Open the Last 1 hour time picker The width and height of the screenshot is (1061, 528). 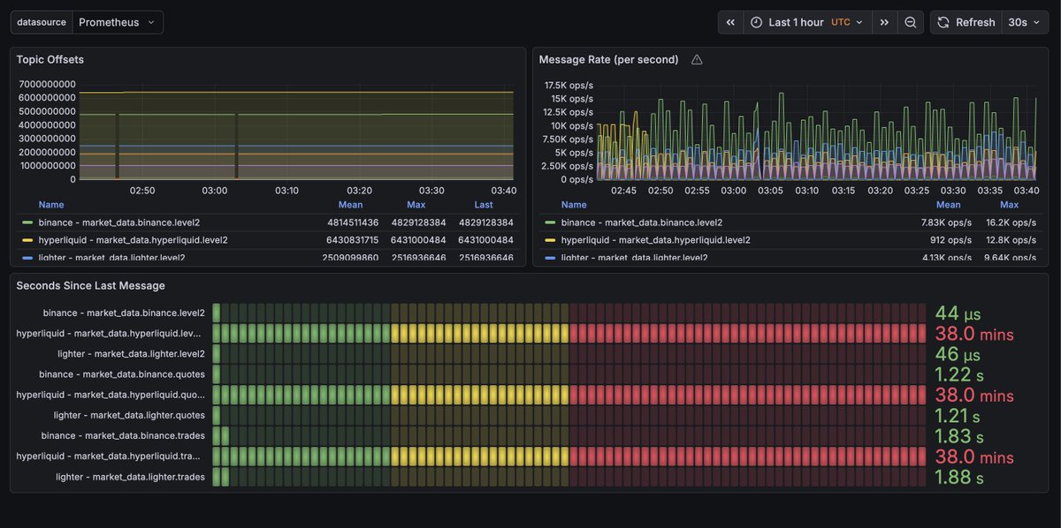coord(807,22)
